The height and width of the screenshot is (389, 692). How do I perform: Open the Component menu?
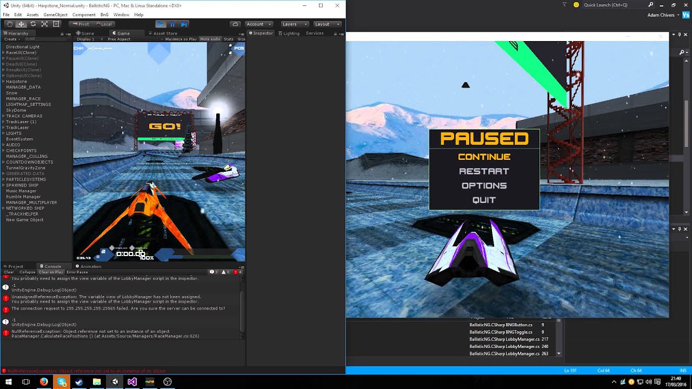point(84,15)
